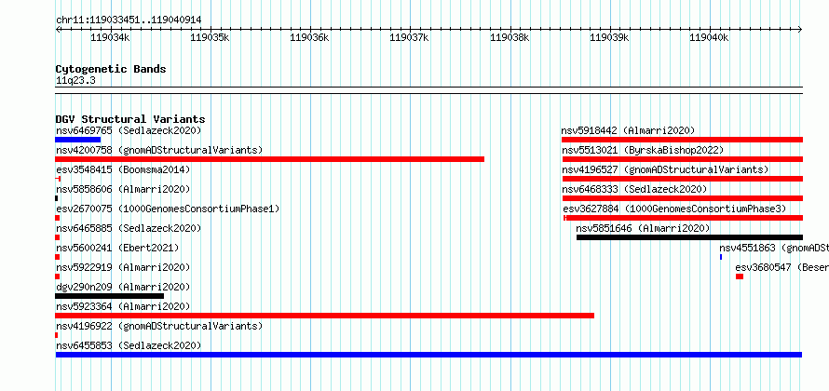Image resolution: width=829 pixels, height=391 pixels.
Task: Open nsv5918442 (Almarri2020) label
Action: 628,130
